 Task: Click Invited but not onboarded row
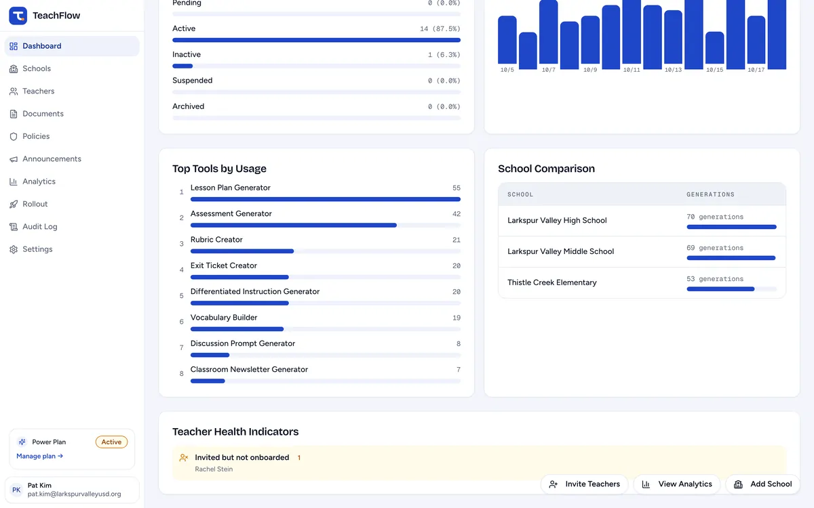click(x=479, y=463)
